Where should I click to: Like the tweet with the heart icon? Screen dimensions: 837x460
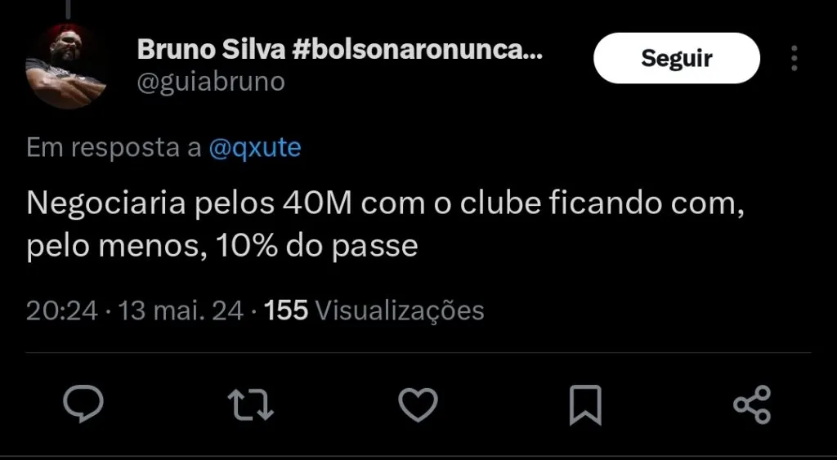click(x=418, y=404)
